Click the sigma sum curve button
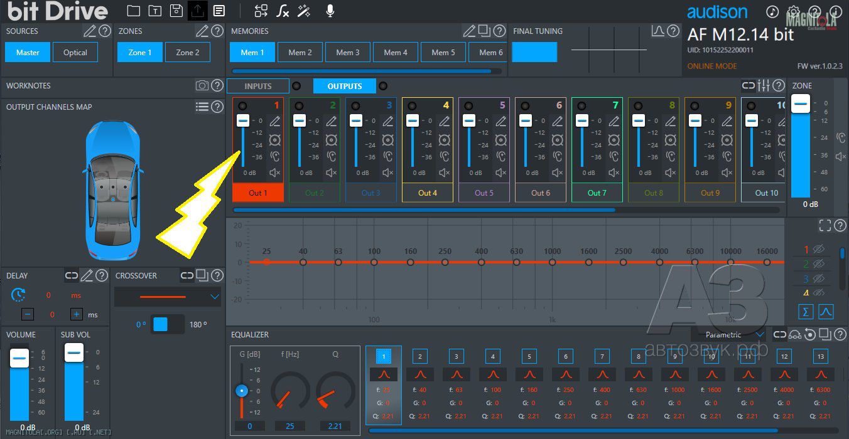This screenshot has width=849, height=439. tap(806, 311)
